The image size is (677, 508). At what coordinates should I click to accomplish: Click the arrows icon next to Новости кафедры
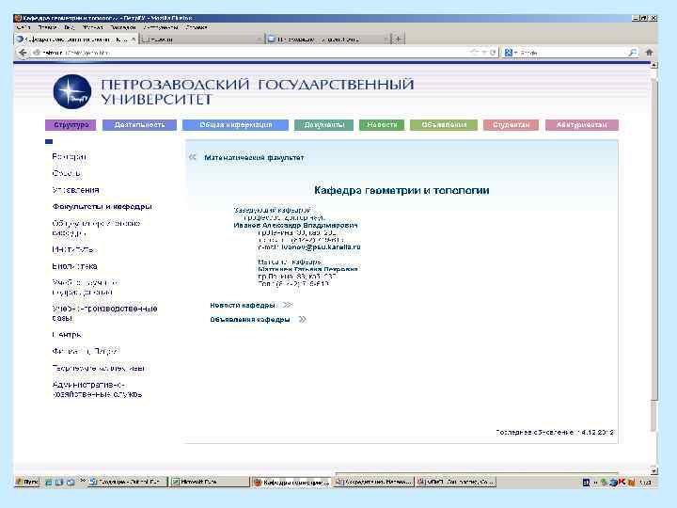tap(288, 305)
